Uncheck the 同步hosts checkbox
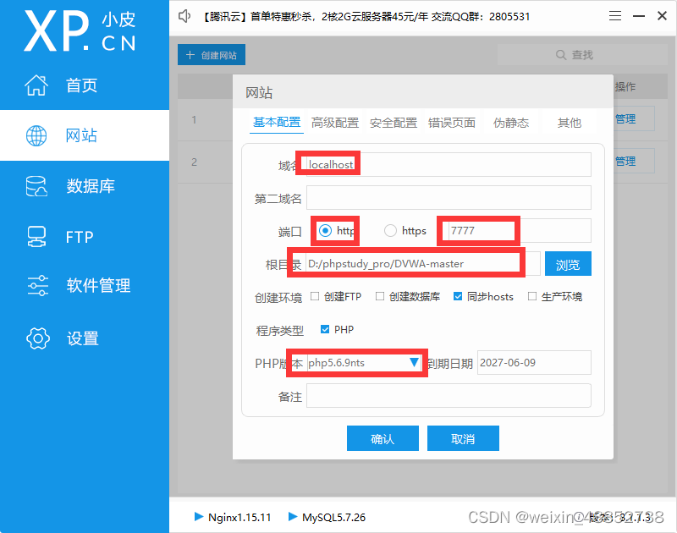The image size is (677, 533). tap(458, 296)
